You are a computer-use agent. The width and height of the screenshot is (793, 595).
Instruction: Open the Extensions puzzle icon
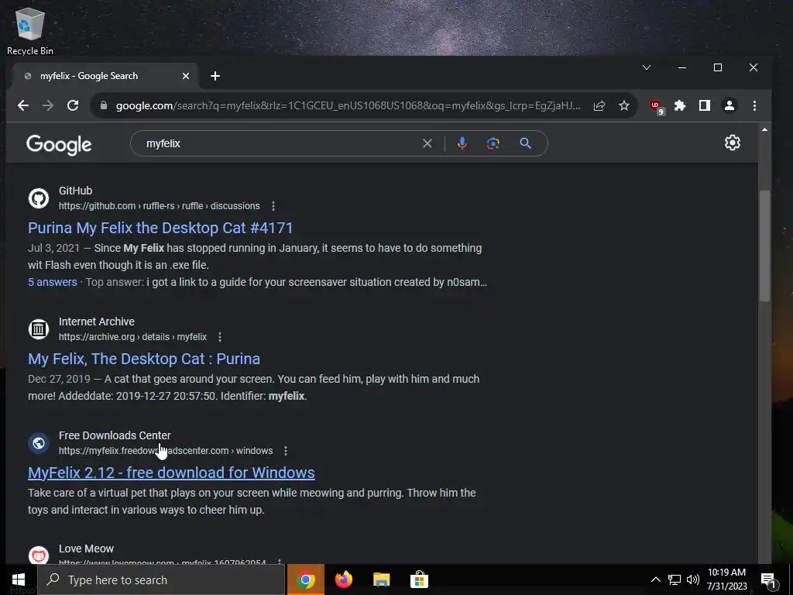[x=680, y=105]
